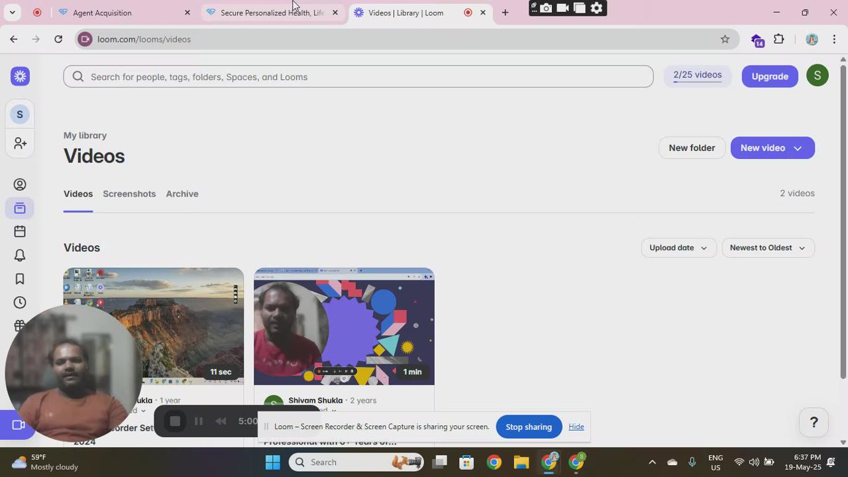Viewport: 848px width, 477px height.
Task: Open the Notifications bell in sidebar
Action: point(20,255)
